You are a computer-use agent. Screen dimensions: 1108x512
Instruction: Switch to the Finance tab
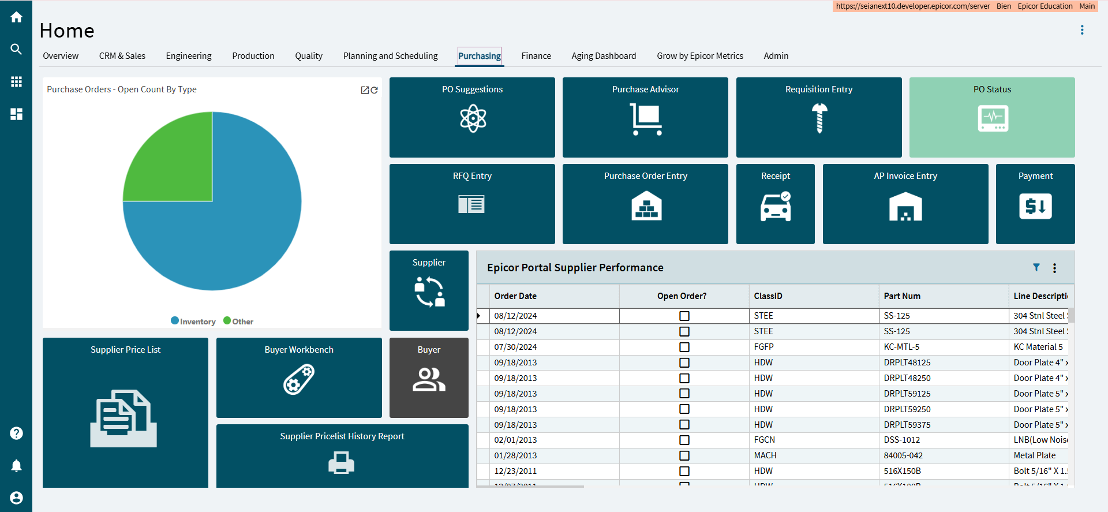[536, 56]
